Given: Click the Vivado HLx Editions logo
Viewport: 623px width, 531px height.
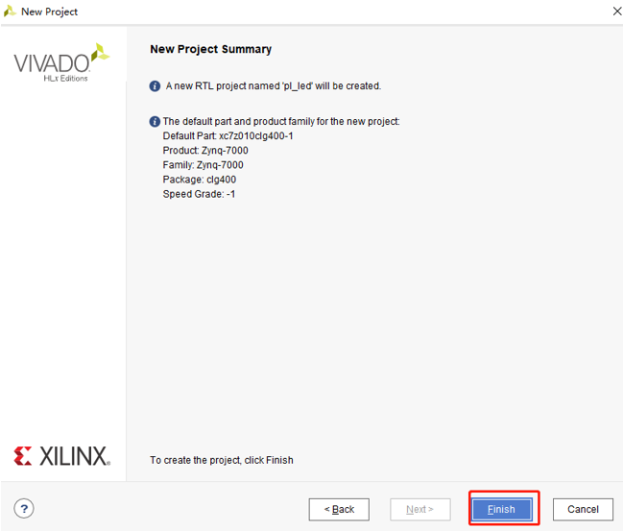Looking at the screenshot, I should pos(61,62).
